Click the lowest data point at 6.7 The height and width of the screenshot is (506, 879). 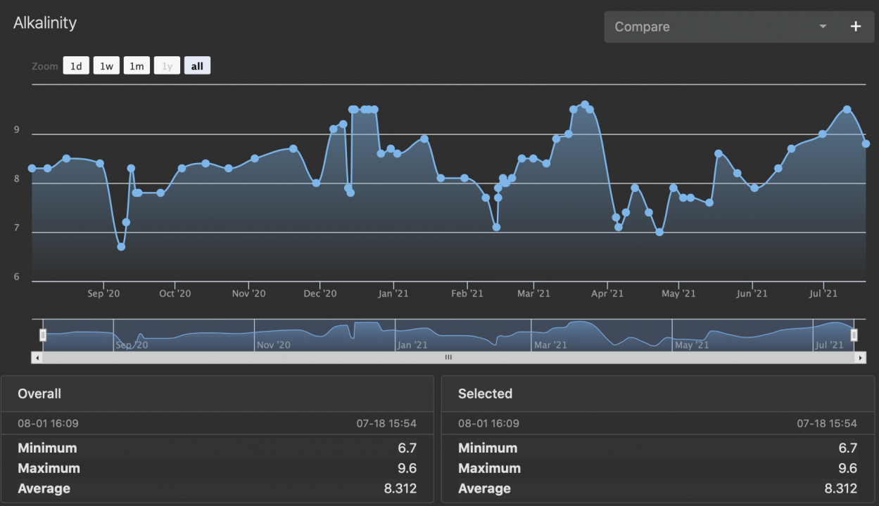pyautogui.click(x=121, y=247)
